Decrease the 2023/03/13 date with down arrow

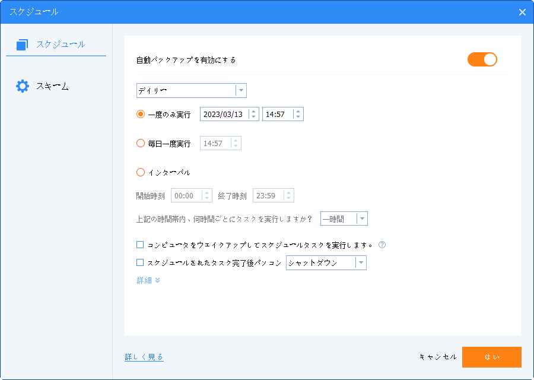pos(254,117)
